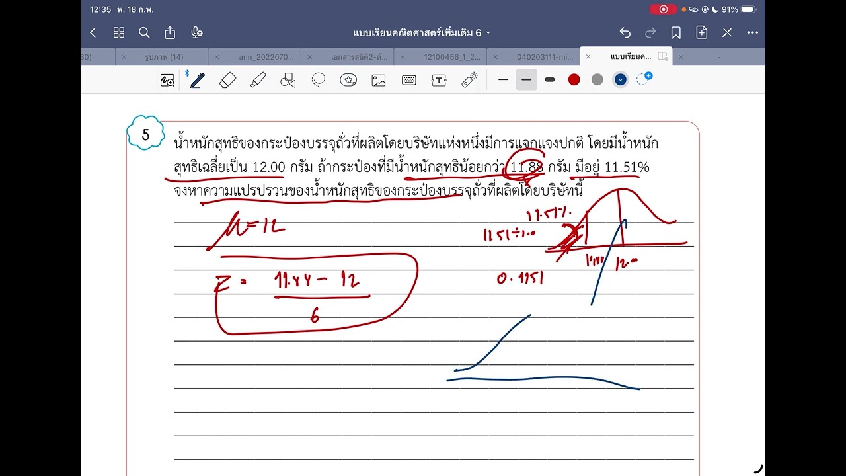
Task: Select the keyboard typing tool
Action: pos(409,80)
